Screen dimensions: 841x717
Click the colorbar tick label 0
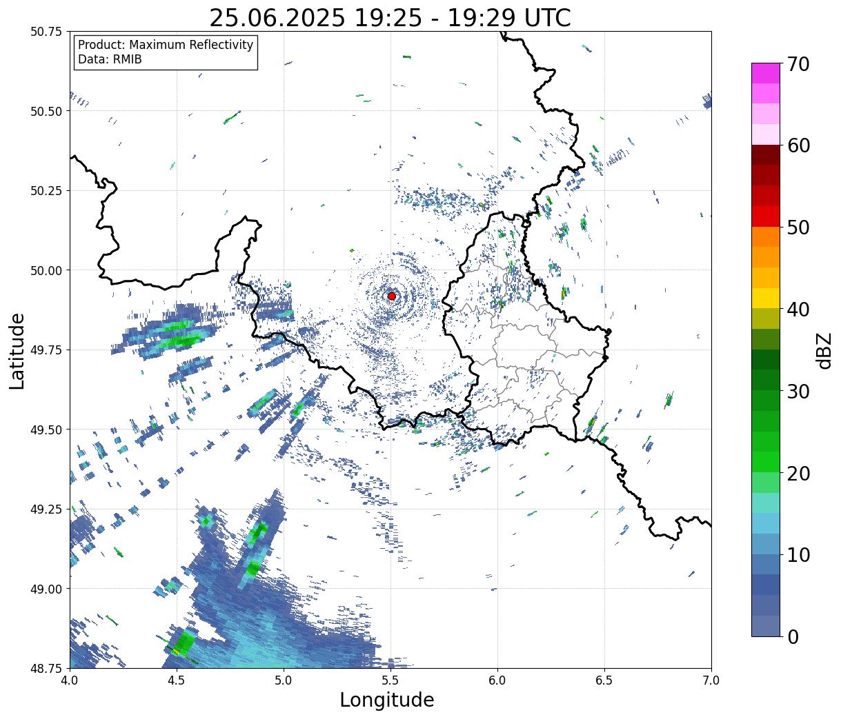(x=793, y=636)
